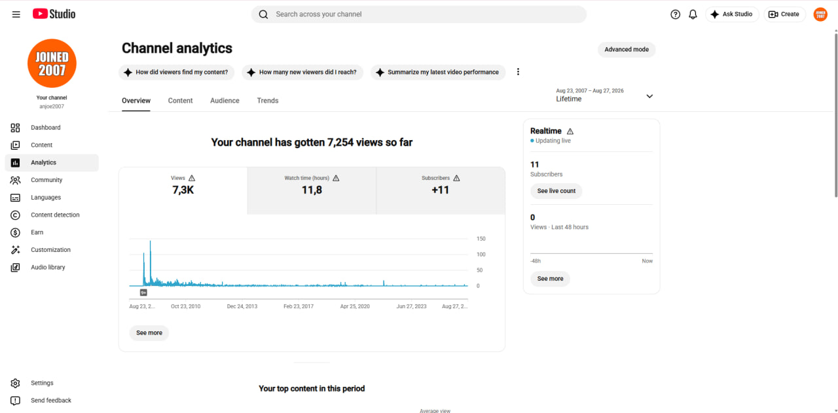This screenshot has width=838, height=413.
Task: Select the Watch time (hours) metric card
Action: [x=312, y=190]
